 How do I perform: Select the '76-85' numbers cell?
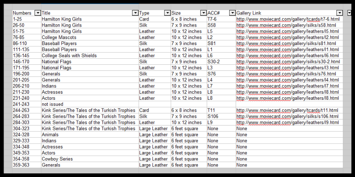tap(27, 37)
